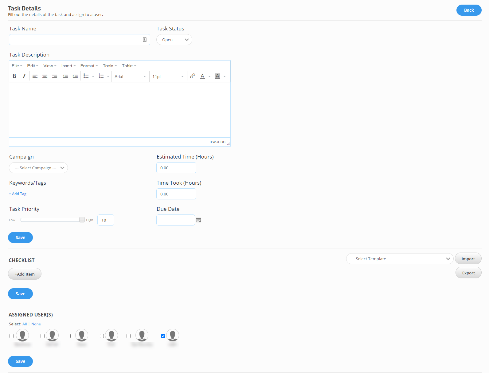Align description text to the left
489x373 pixels.
[35, 76]
